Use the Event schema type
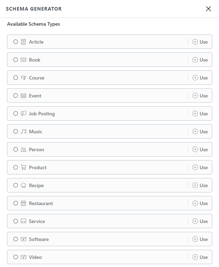This screenshot has height=267, width=219. (200, 96)
